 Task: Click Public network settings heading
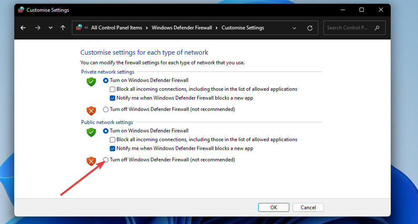pos(107,122)
